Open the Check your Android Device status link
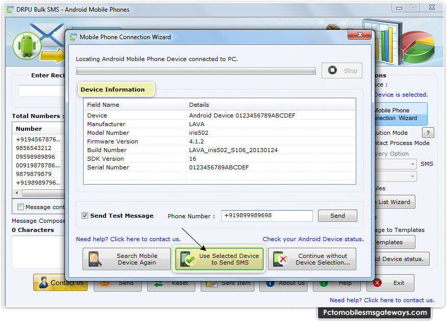The width and height of the screenshot is (447, 321). (x=313, y=239)
